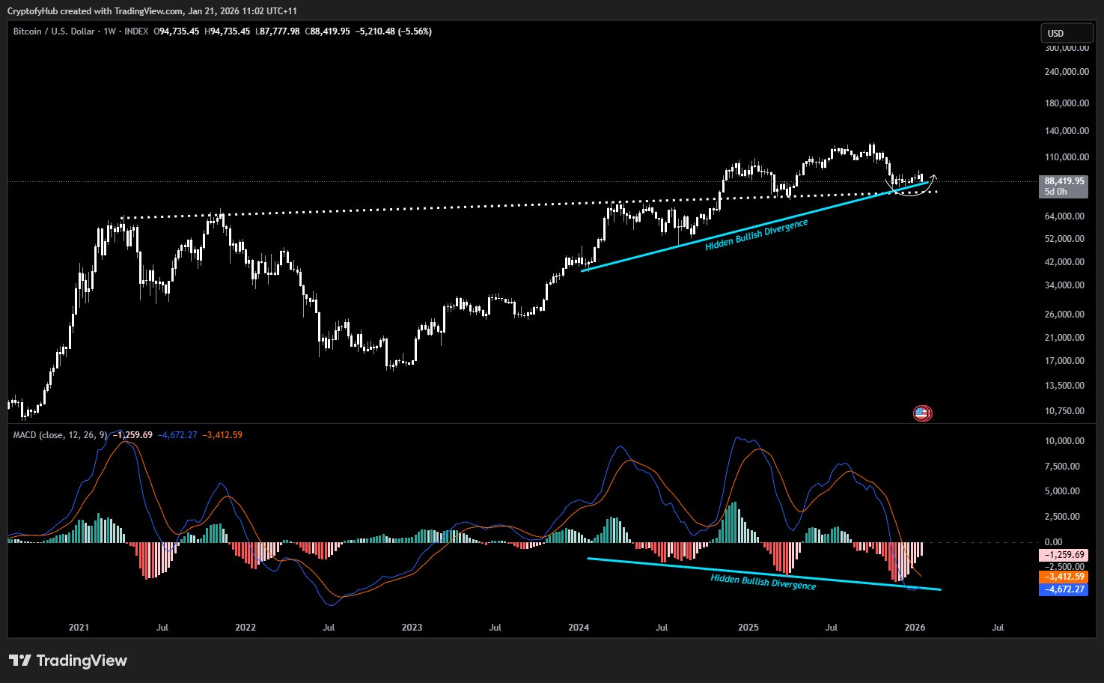Click the 13,500.00 price axis label
Viewport: 1104px width, 683px height.
click(x=1064, y=386)
